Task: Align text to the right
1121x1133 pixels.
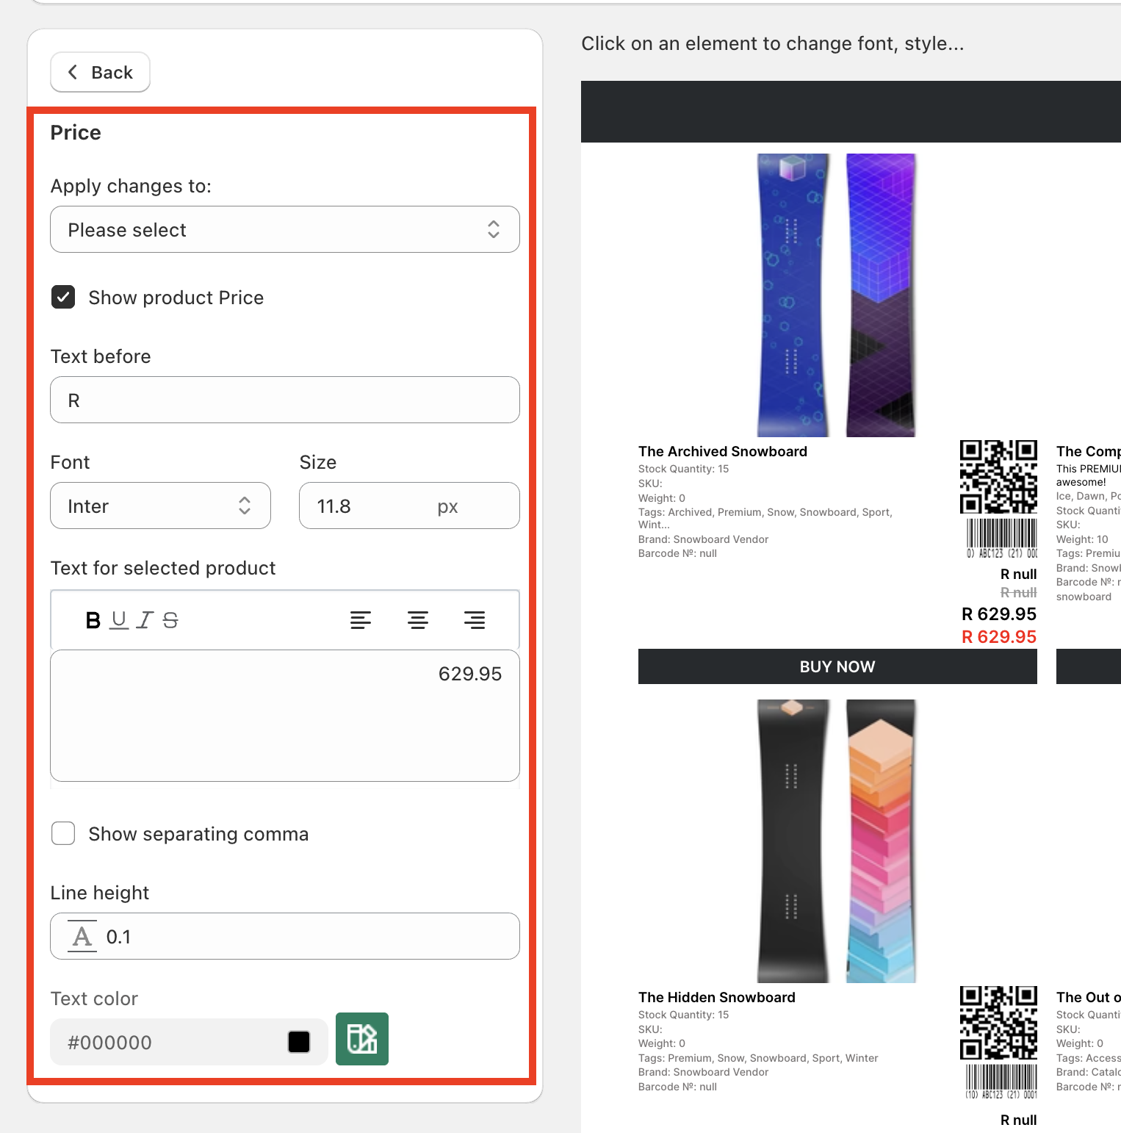Action: coord(475,620)
